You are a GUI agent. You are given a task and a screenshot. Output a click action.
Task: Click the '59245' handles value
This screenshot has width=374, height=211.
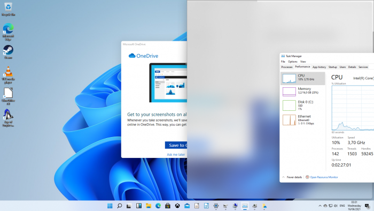[367, 154]
